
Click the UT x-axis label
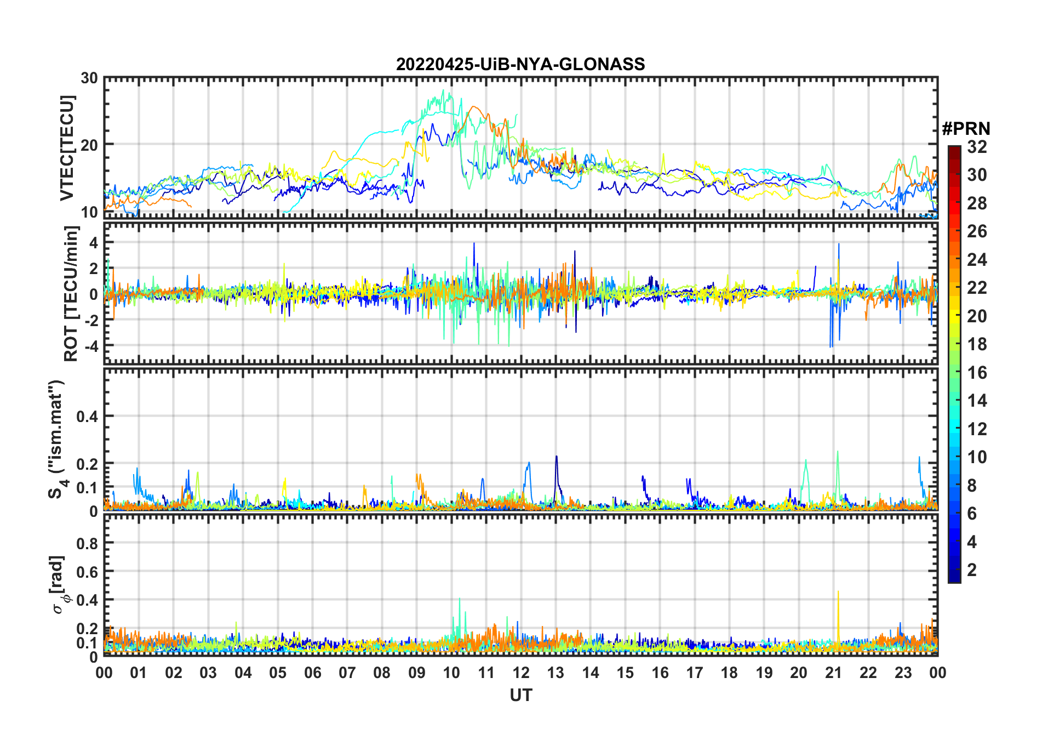(520, 696)
